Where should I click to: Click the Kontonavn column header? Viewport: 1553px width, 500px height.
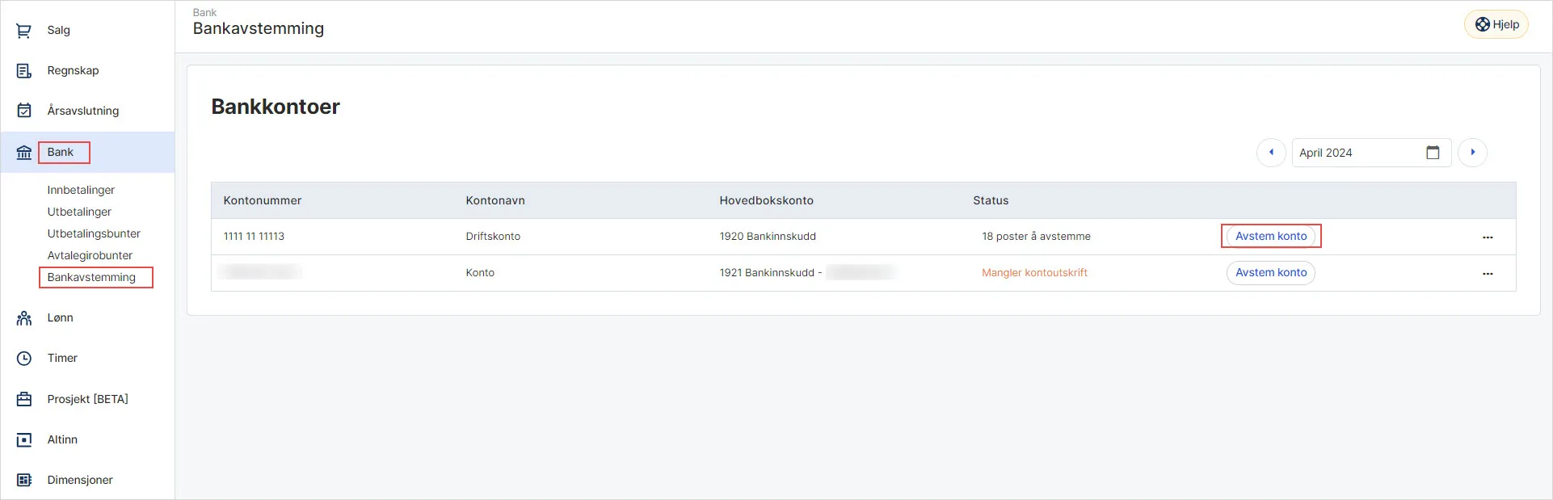pyautogui.click(x=495, y=200)
